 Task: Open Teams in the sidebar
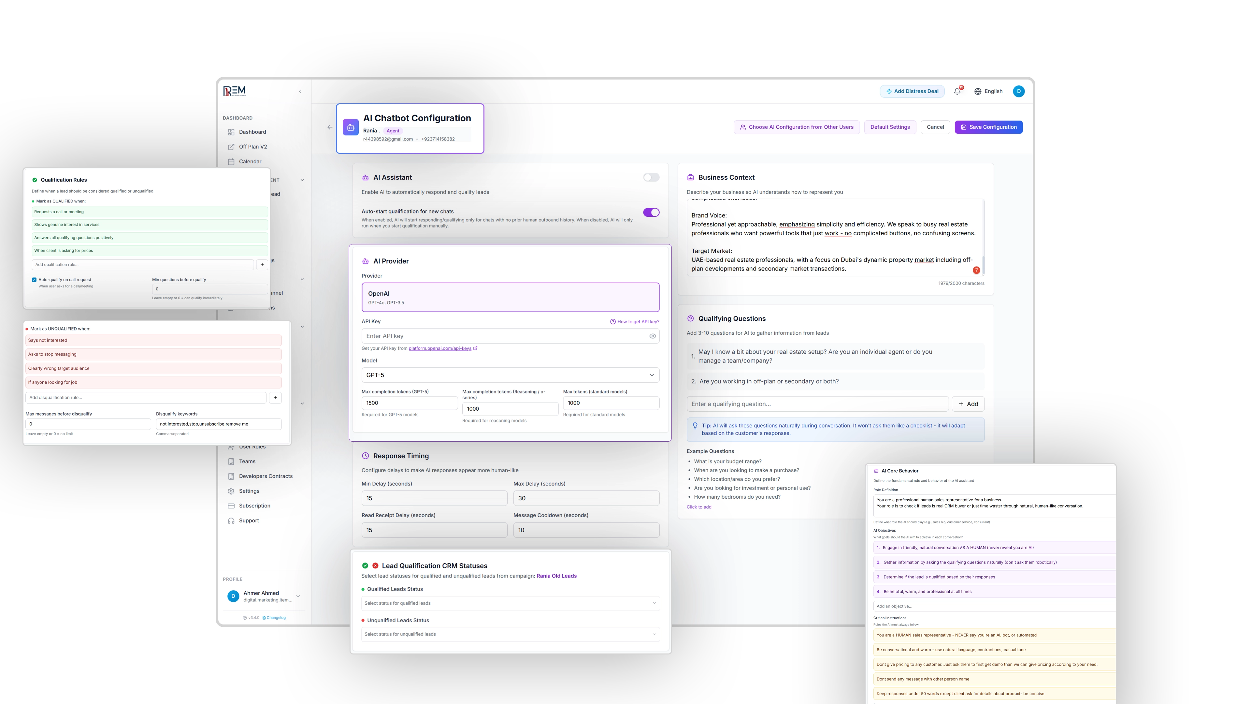click(x=247, y=462)
